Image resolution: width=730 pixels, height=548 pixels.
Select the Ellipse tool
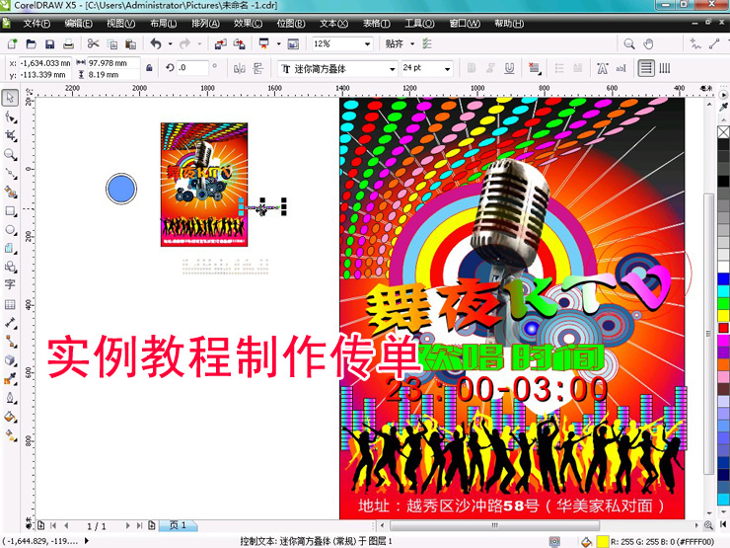10,230
